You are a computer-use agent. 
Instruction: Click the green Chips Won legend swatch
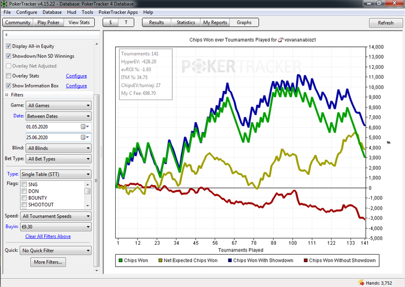(x=120, y=260)
